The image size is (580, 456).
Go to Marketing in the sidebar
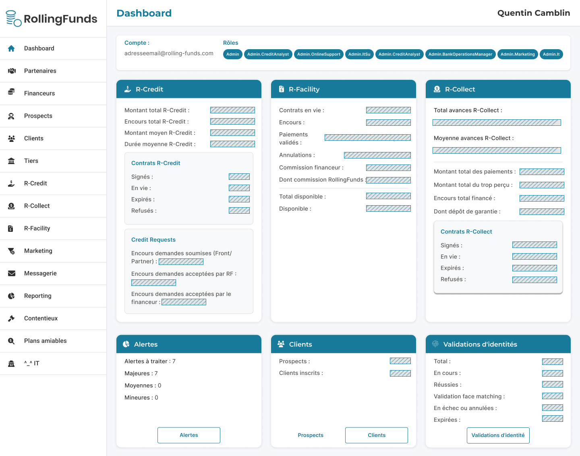point(53,251)
